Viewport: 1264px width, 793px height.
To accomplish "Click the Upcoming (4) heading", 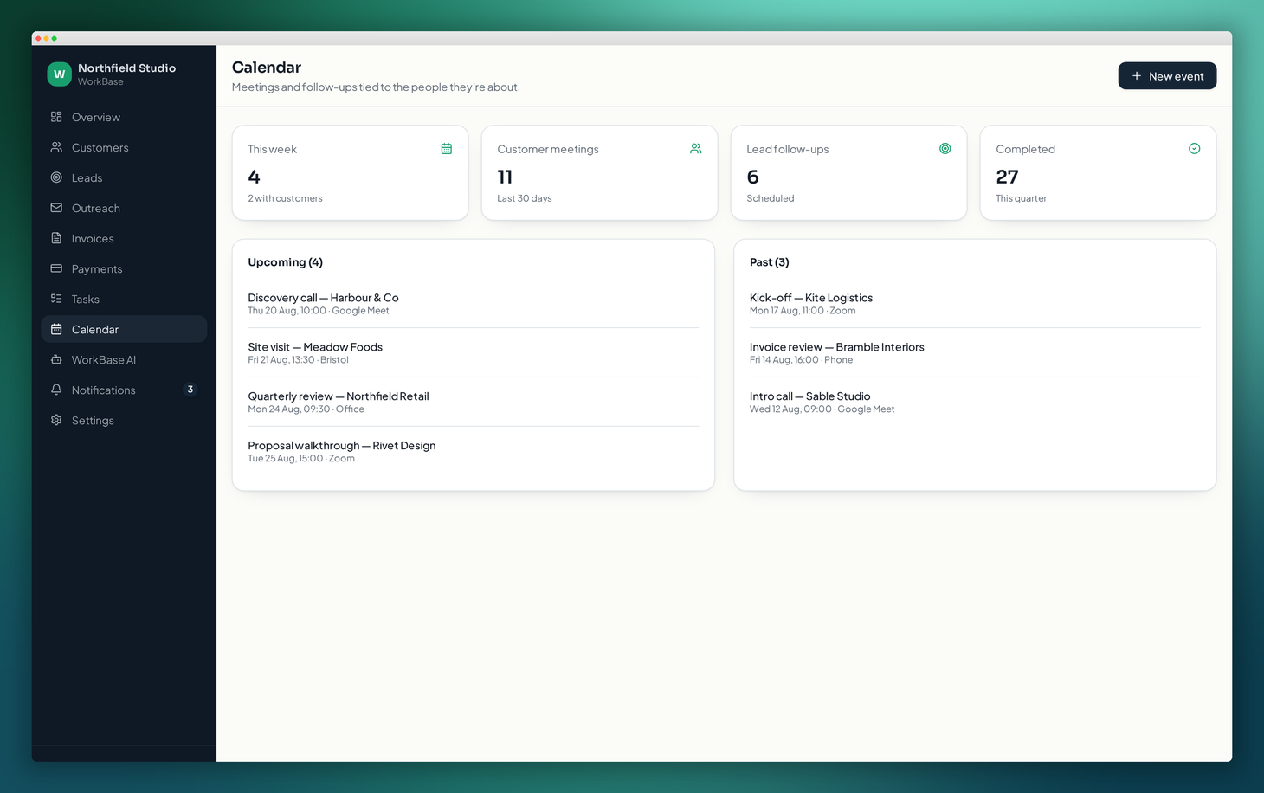I will (x=285, y=262).
